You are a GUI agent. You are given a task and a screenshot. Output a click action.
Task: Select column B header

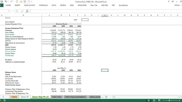click(23, 15)
